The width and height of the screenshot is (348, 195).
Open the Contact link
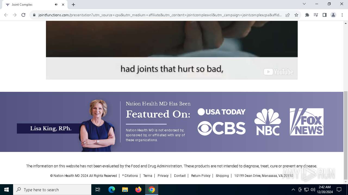point(180,176)
